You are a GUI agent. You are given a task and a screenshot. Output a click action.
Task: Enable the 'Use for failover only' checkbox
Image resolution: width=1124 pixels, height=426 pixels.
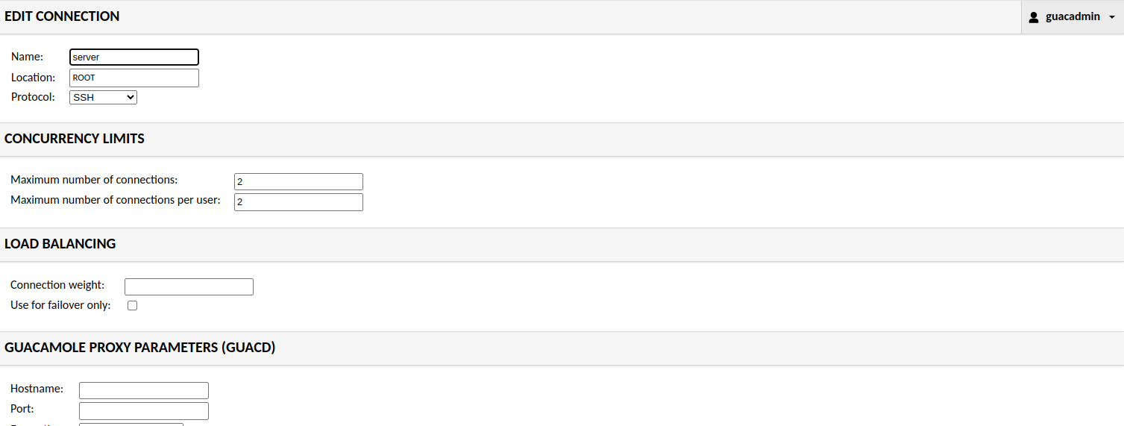(133, 305)
